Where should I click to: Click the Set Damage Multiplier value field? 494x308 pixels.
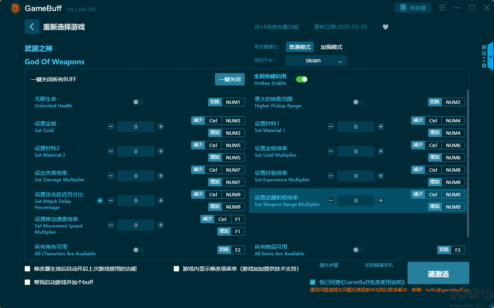135,176
